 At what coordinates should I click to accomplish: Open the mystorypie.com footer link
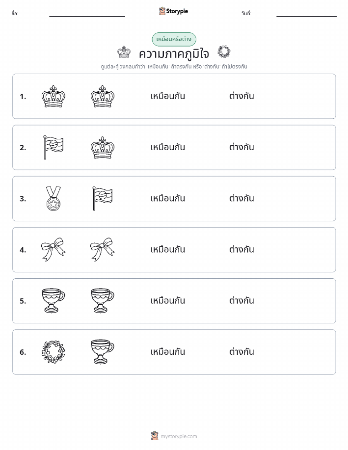pyautogui.click(x=174, y=436)
